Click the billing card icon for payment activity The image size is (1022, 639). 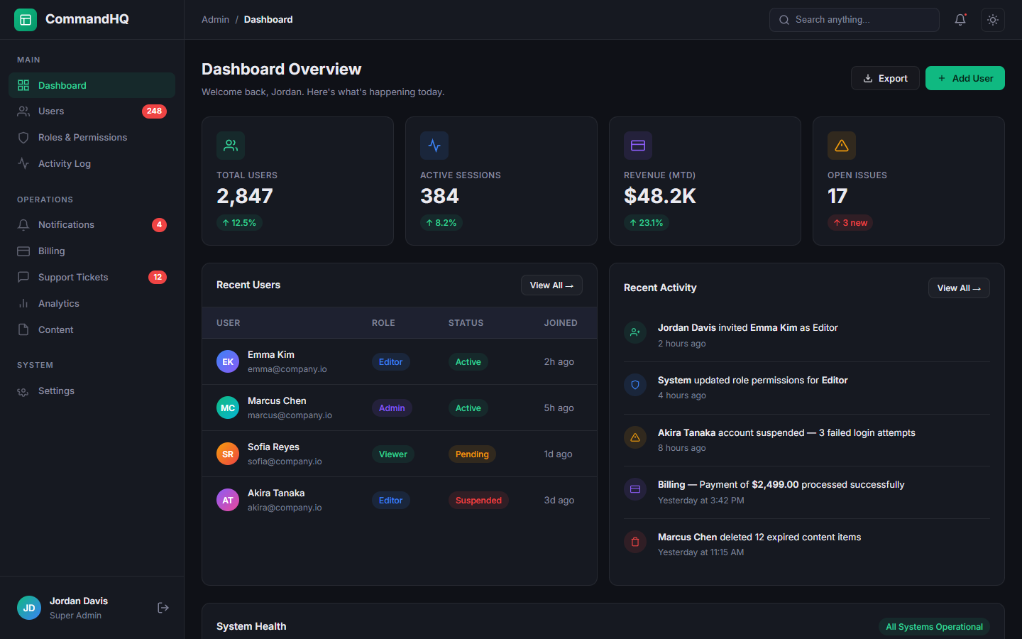coord(635,489)
